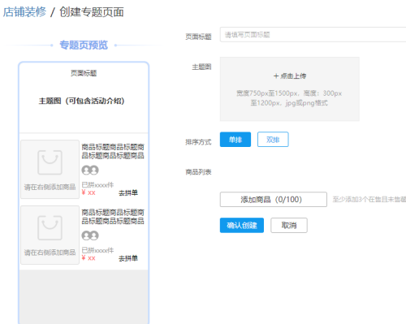Click the first ¥ xx price text

[x=89, y=192]
